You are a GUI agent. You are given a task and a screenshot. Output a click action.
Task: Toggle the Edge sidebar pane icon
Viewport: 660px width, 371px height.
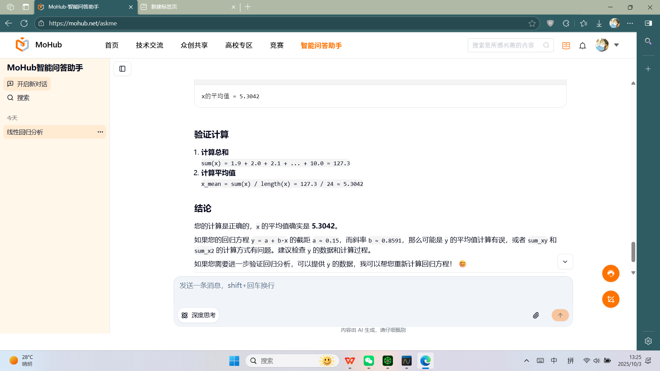pyautogui.click(x=648, y=23)
